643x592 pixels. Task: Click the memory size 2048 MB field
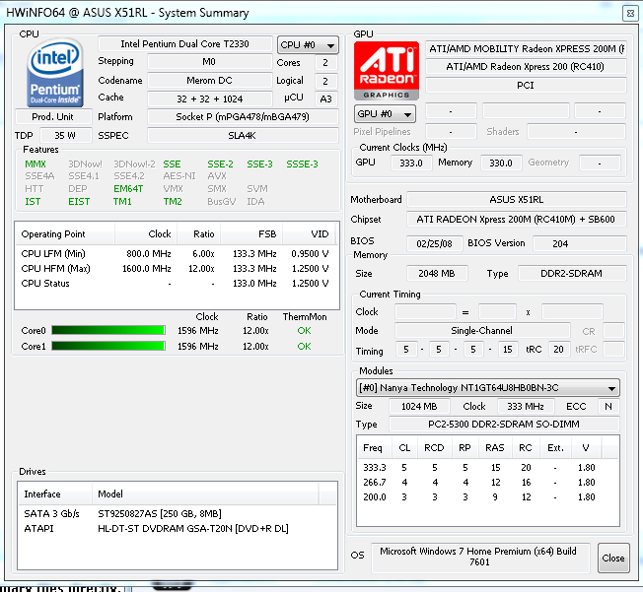[x=437, y=273]
